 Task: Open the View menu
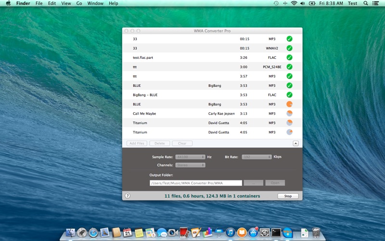pyautogui.click(x=66, y=3)
